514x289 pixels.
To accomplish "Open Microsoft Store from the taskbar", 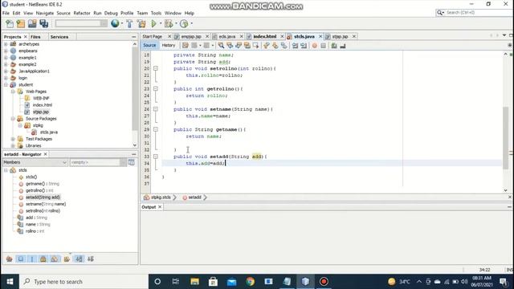I will click(x=213, y=282).
